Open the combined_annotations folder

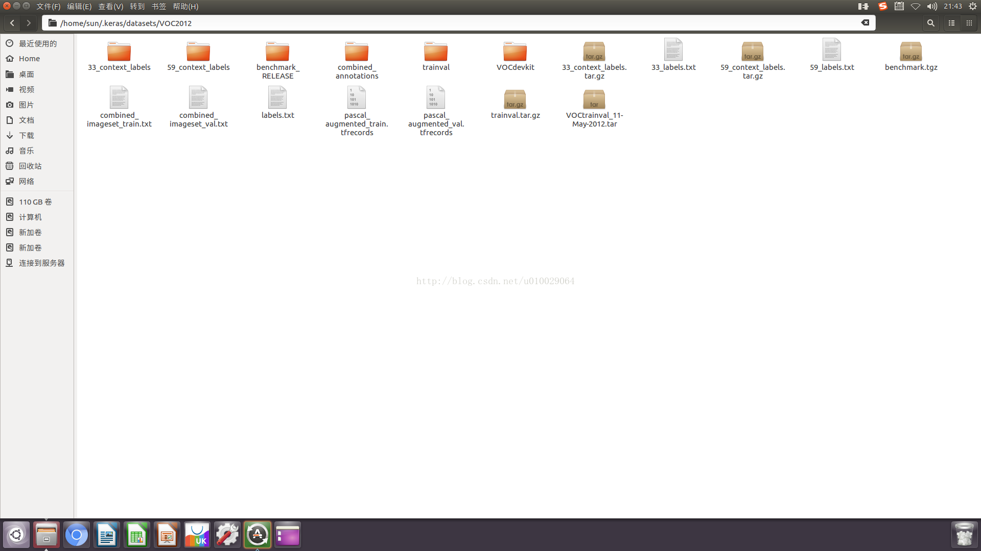pos(357,60)
